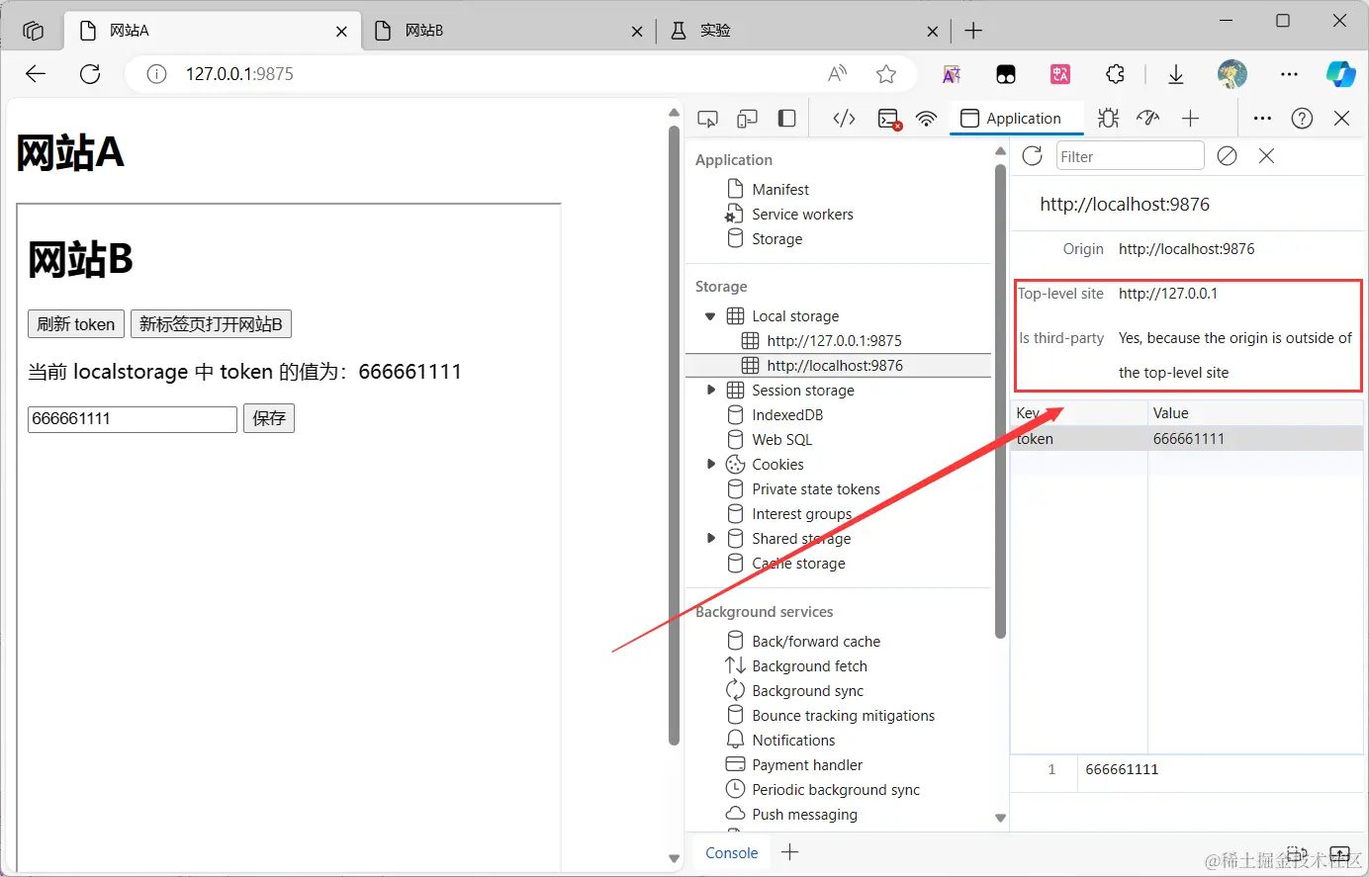This screenshot has height=877, width=1369.
Task: Expand the Shared storage tree node
Action: pyautogui.click(x=709, y=539)
